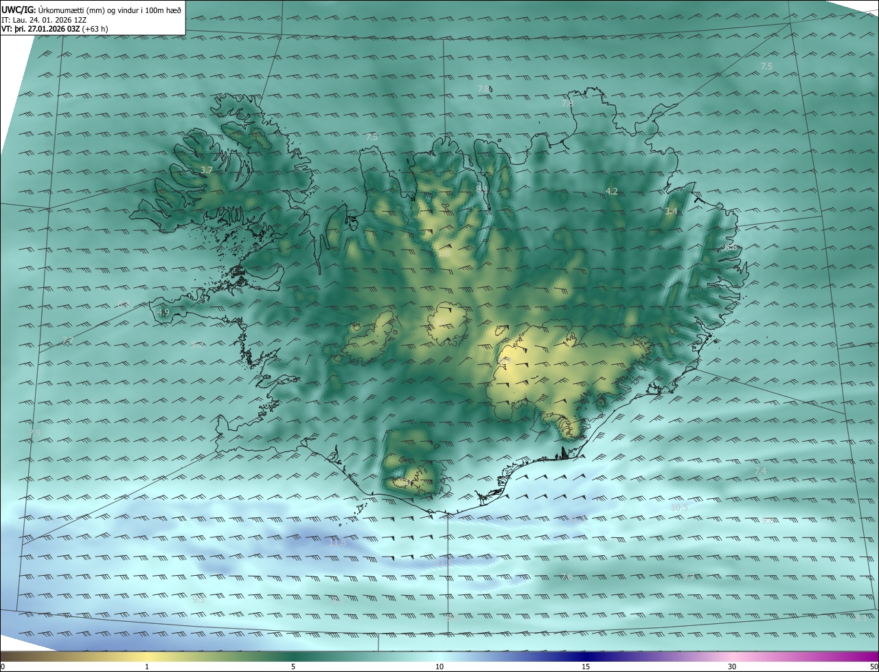879x672 pixels.
Task: Click the 7.6 value label over the sea
Action: pyautogui.click(x=567, y=577)
